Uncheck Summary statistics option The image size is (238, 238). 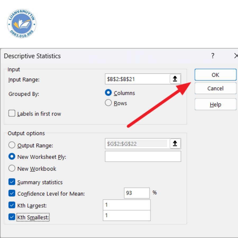click(12, 182)
